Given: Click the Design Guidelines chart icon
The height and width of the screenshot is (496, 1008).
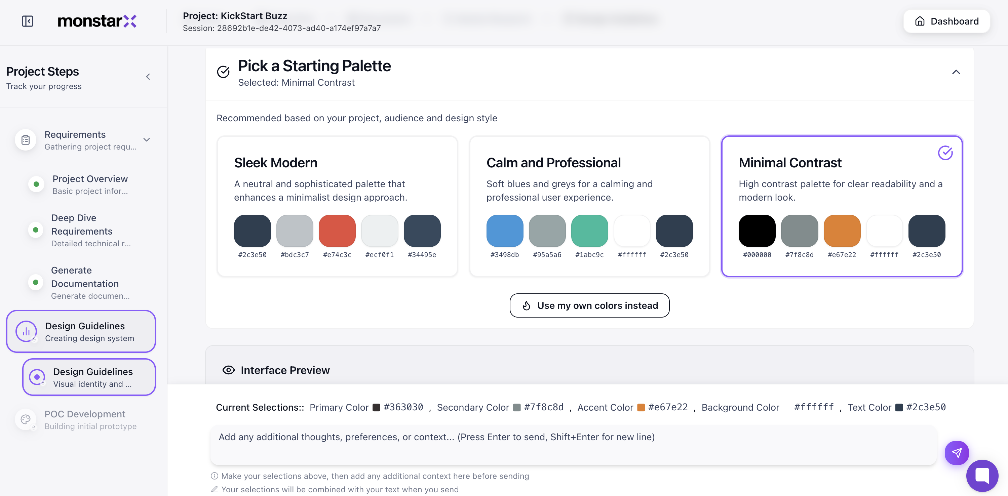Looking at the screenshot, I should point(26,332).
